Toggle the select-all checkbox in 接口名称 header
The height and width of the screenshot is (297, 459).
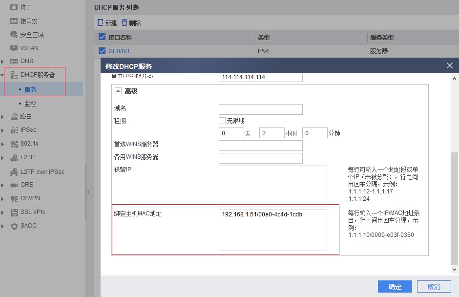click(x=102, y=37)
